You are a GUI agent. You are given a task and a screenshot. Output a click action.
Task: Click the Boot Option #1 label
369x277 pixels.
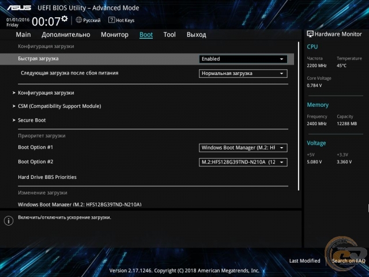point(36,147)
